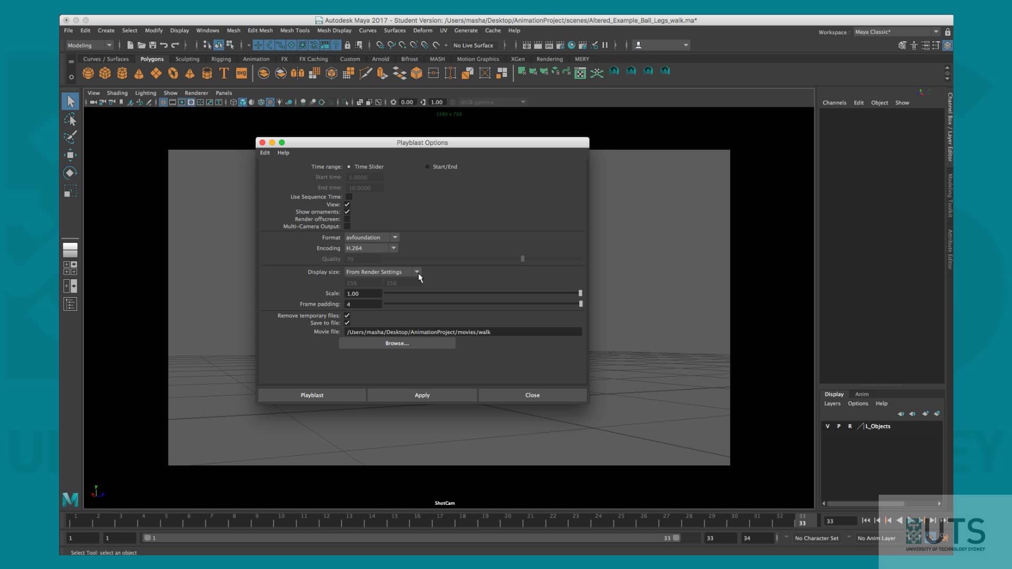This screenshot has width=1012, height=569.
Task: Go to start of playback range
Action: click(866, 521)
